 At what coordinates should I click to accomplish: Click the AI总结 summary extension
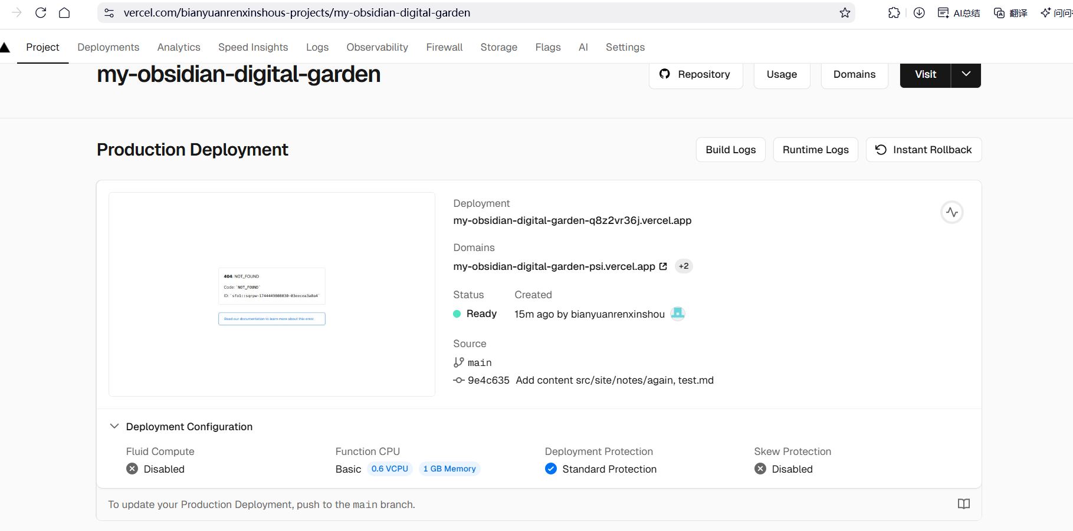959,12
